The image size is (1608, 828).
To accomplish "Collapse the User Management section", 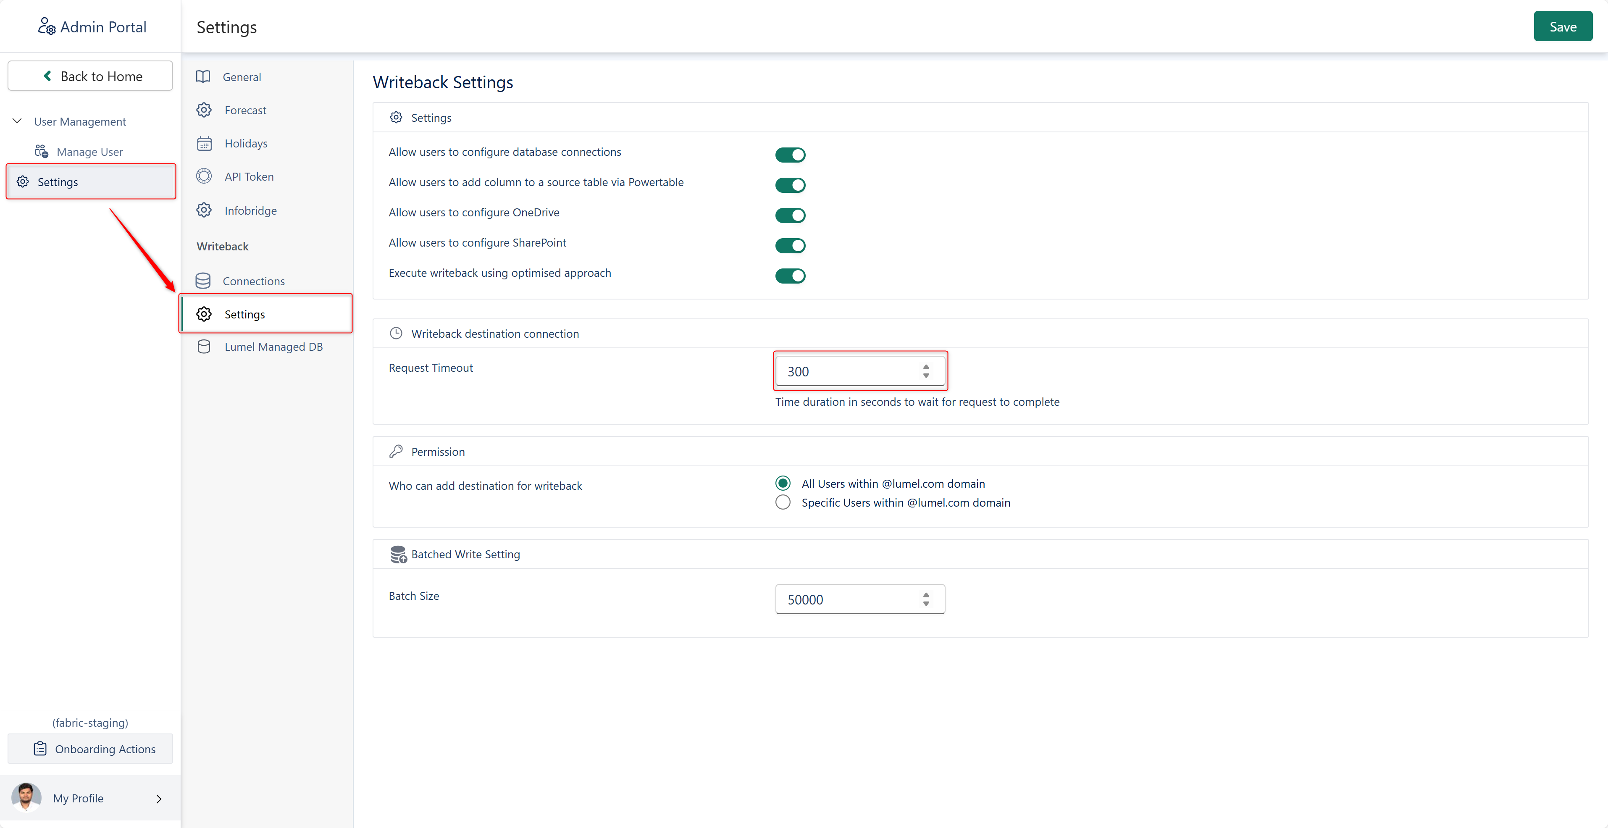I will pos(18,121).
